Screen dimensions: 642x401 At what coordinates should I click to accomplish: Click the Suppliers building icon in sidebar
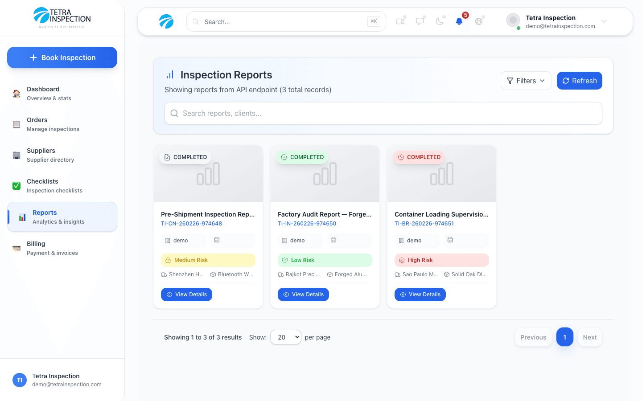point(16,155)
